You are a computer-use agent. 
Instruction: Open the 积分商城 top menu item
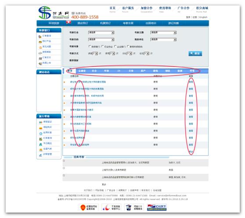[x=202, y=8]
